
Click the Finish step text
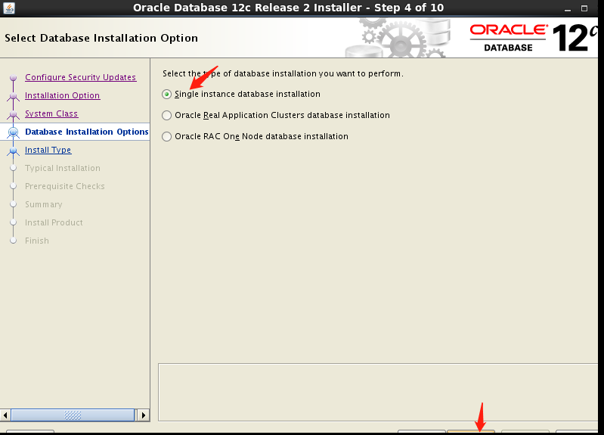coord(37,241)
